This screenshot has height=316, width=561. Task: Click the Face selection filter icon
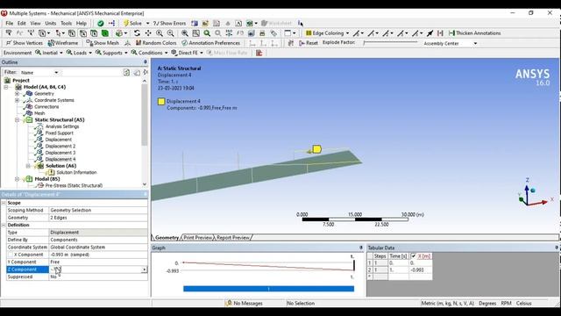click(94, 33)
